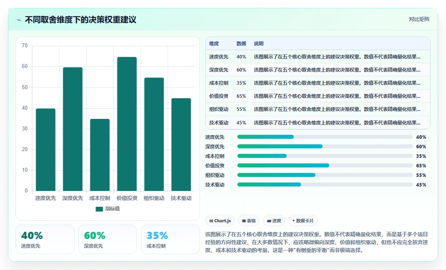Click the 深度优先 bar in chart
This screenshot has width=446, height=270.
coord(73,129)
